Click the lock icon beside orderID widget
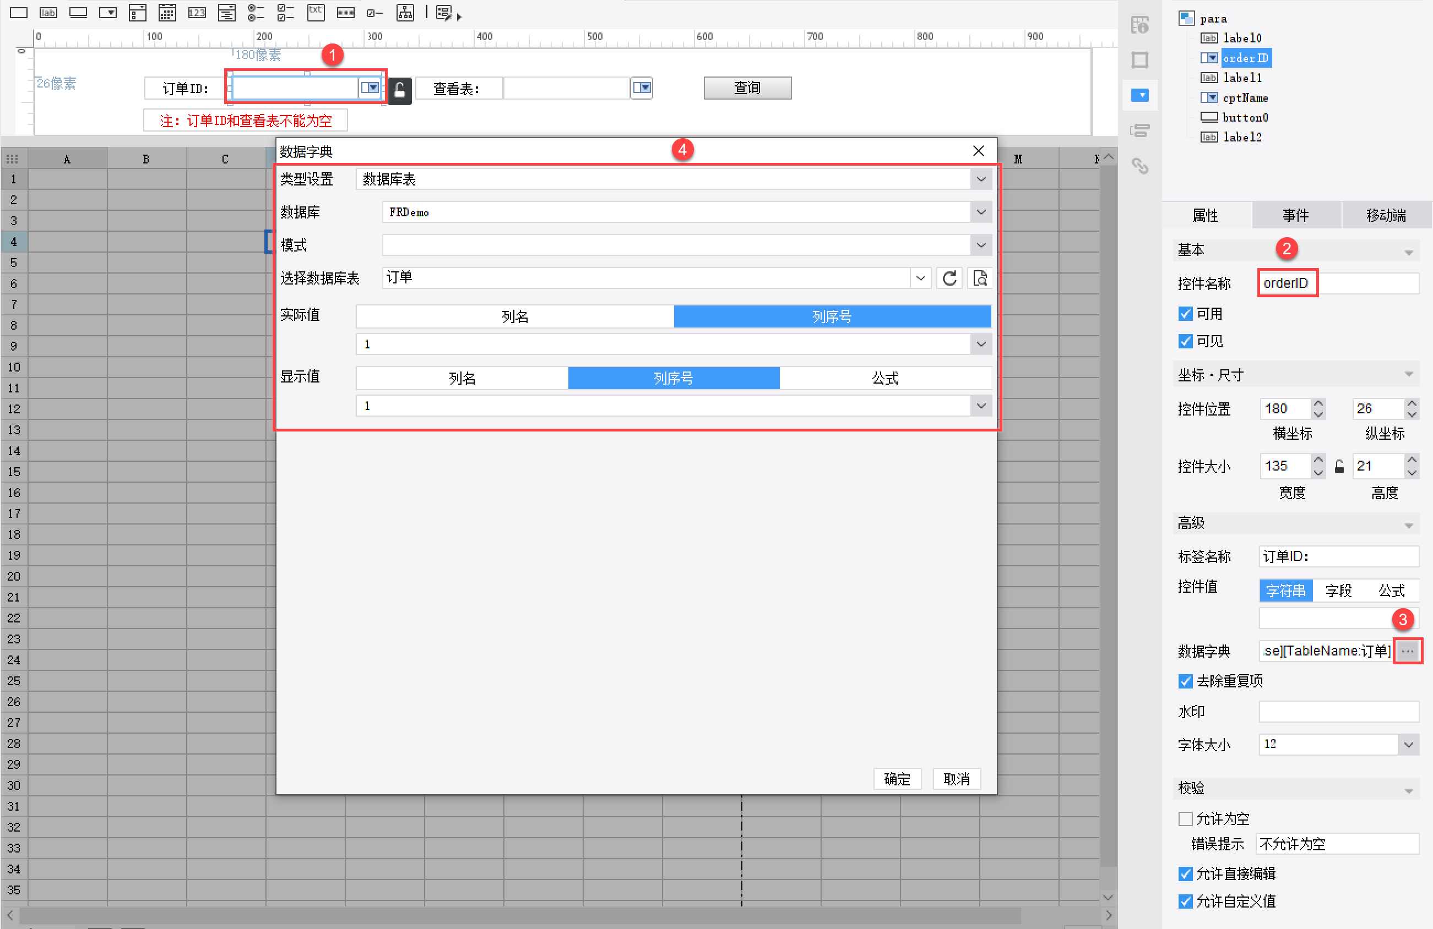This screenshot has width=1433, height=929. pyautogui.click(x=399, y=91)
